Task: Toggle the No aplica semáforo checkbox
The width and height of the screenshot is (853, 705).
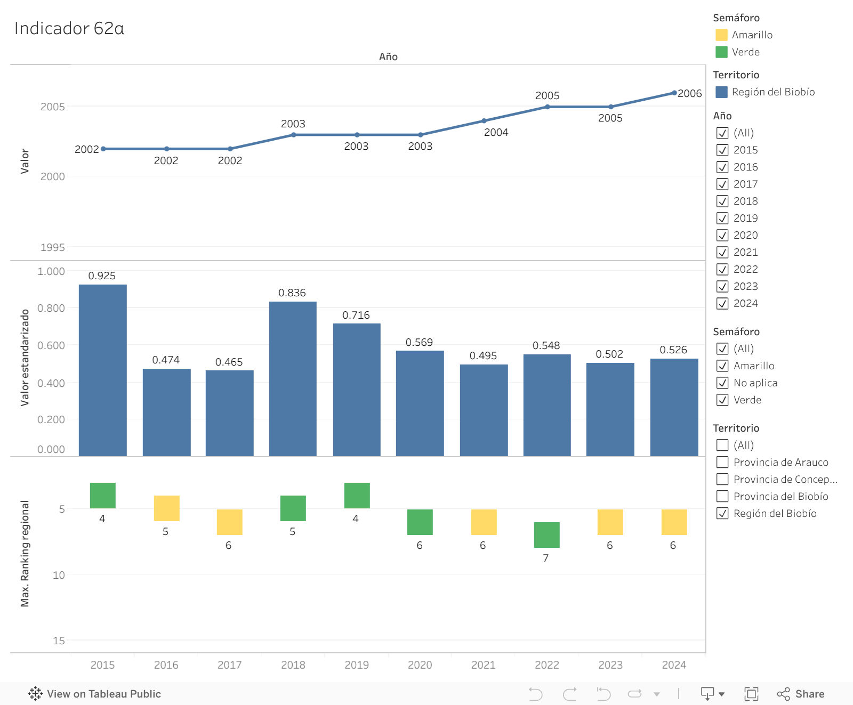Action: tap(722, 383)
